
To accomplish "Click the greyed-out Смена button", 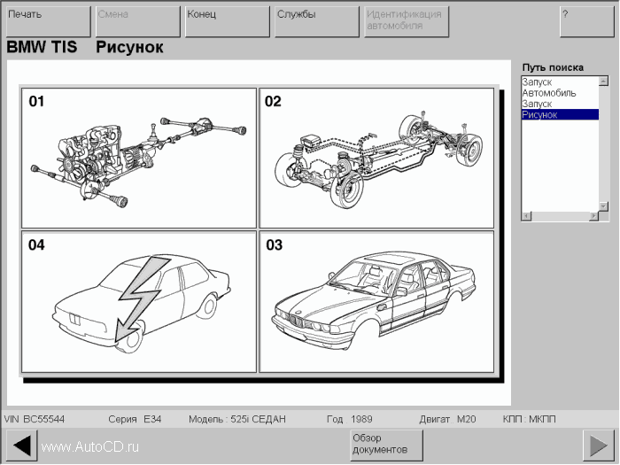I will point(138,22).
